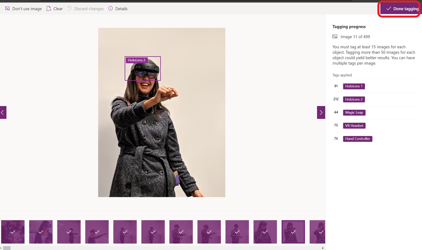The width and height of the screenshot is (422, 250).
Task: Click the image icon beside Image 11 of 499
Action: pyautogui.click(x=335, y=37)
